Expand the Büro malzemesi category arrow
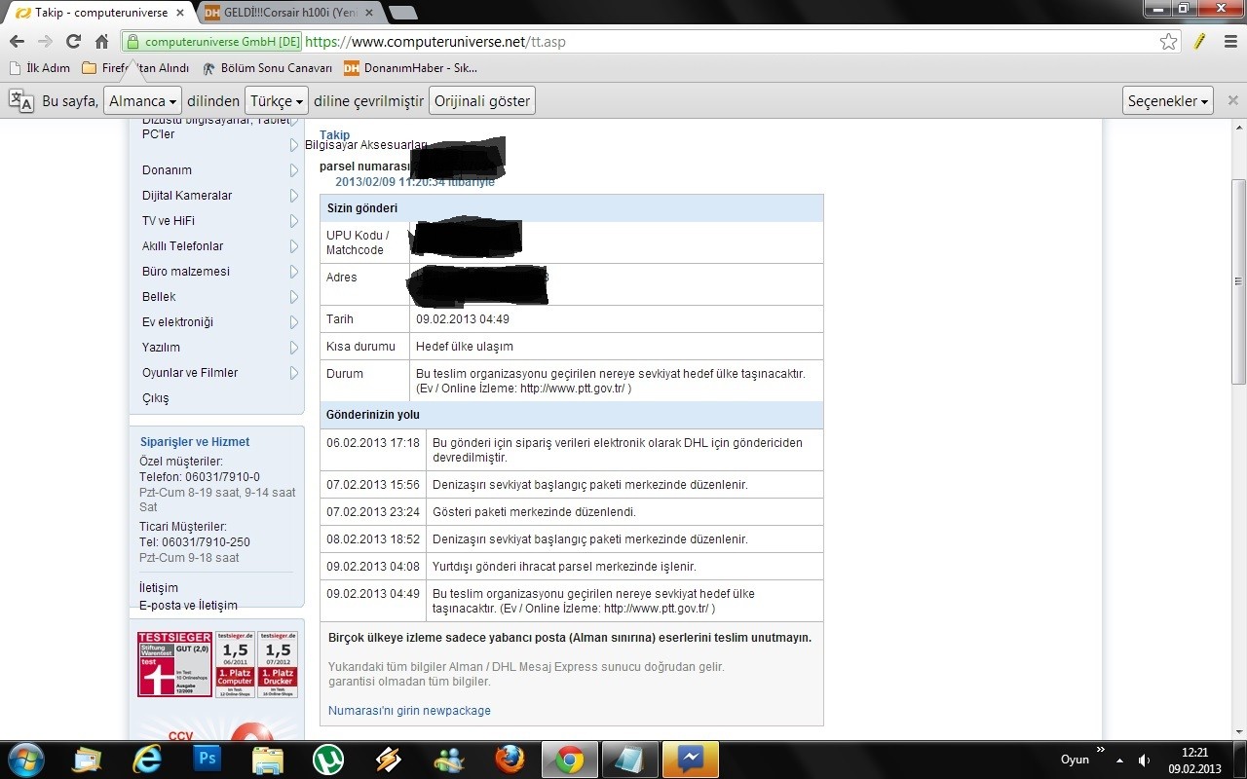The image size is (1247, 779). tap(294, 272)
